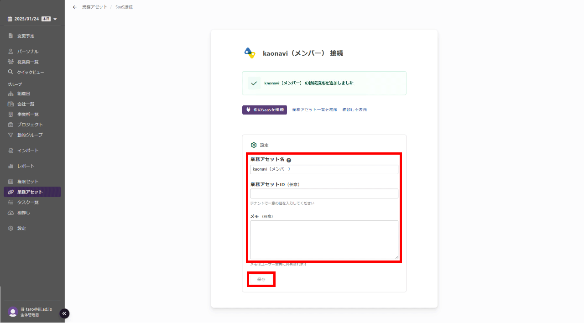This screenshot has height=323, width=584.
Task: Open the 2025/01/24 date dropdown
Action: click(32, 19)
